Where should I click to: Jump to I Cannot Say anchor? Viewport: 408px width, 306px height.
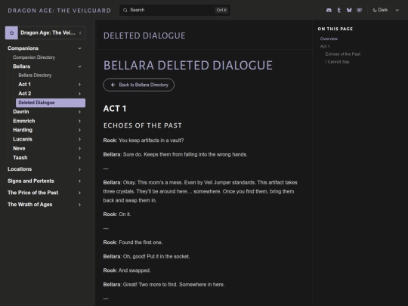tap(337, 62)
